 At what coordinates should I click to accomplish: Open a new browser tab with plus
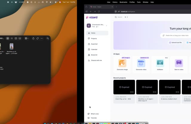pos(116,7)
